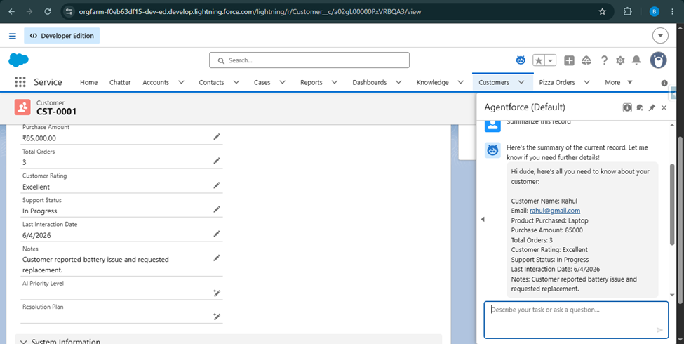Click the Customer record icon
Image resolution: width=684 pixels, height=344 pixels.
pyautogui.click(x=22, y=107)
